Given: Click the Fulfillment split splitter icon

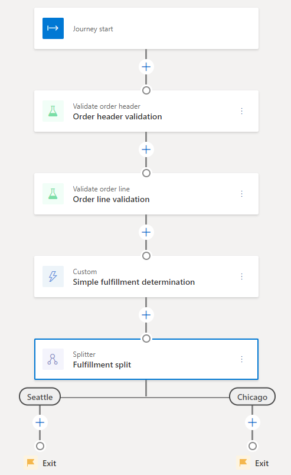Looking at the screenshot, I should point(53,359).
